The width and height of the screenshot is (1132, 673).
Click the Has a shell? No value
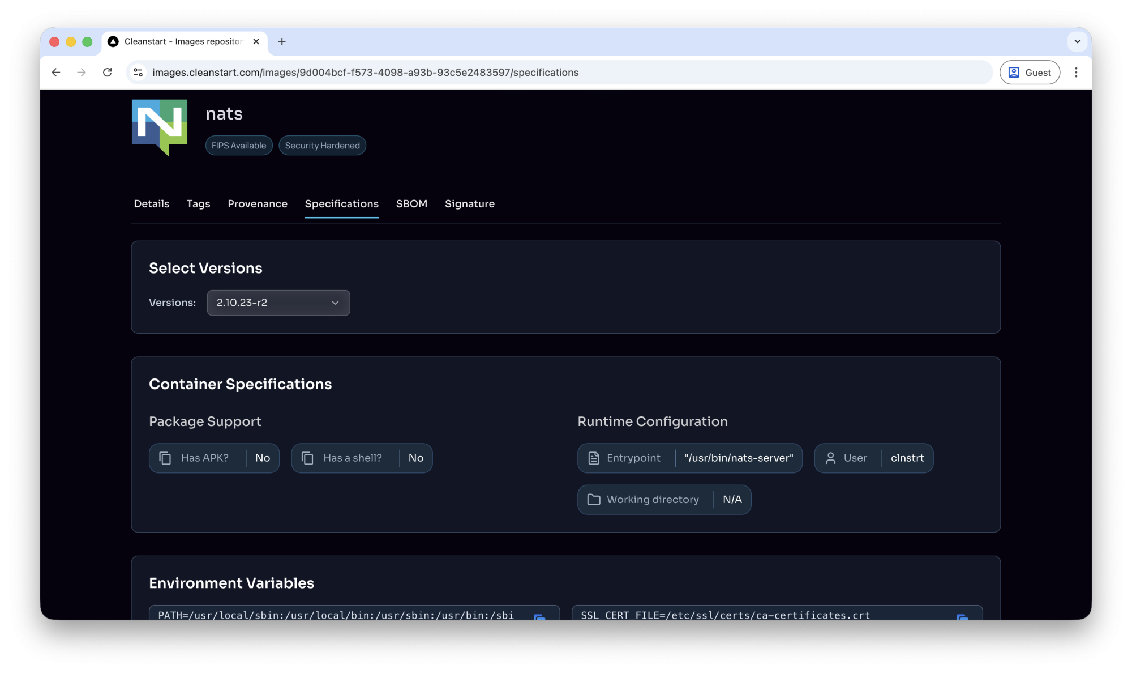point(416,458)
